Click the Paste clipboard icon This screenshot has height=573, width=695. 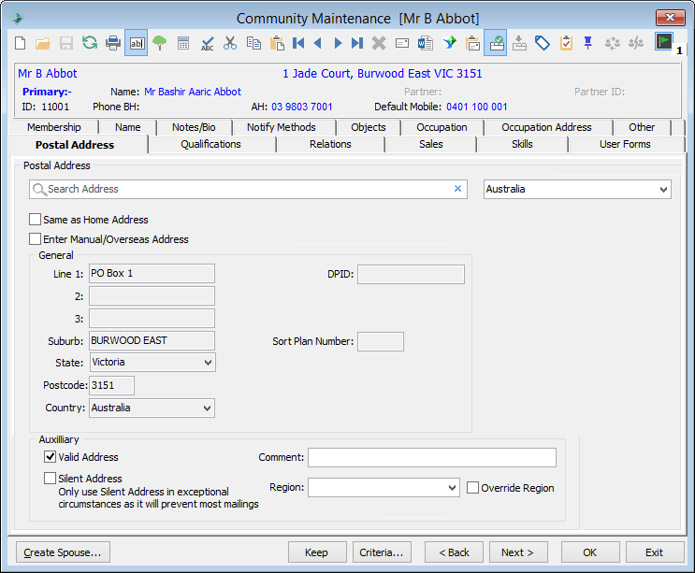[277, 43]
